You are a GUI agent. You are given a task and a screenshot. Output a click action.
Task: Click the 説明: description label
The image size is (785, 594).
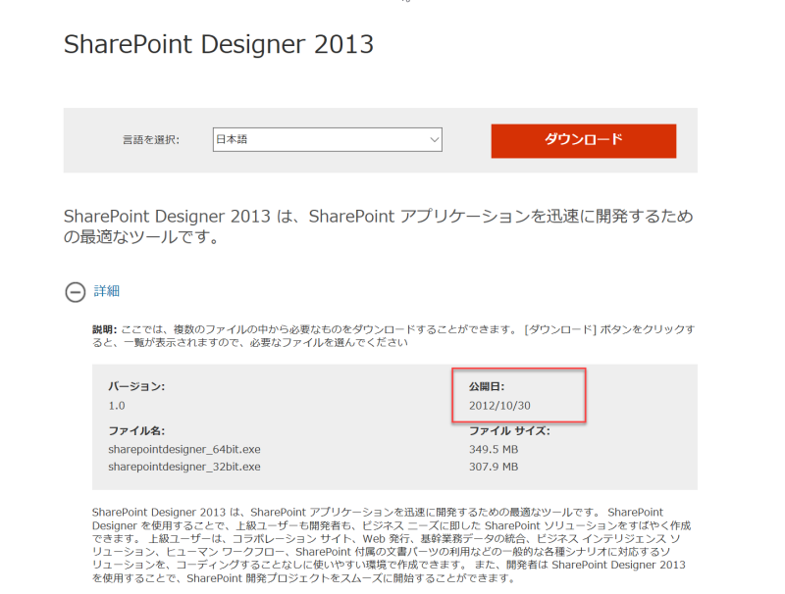click(105, 329)
